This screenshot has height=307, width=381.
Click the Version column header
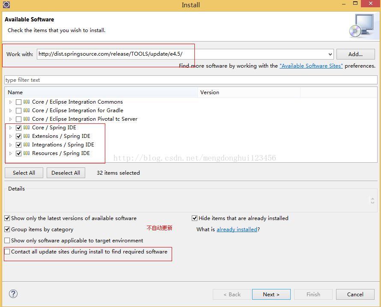tap(249, 92)
